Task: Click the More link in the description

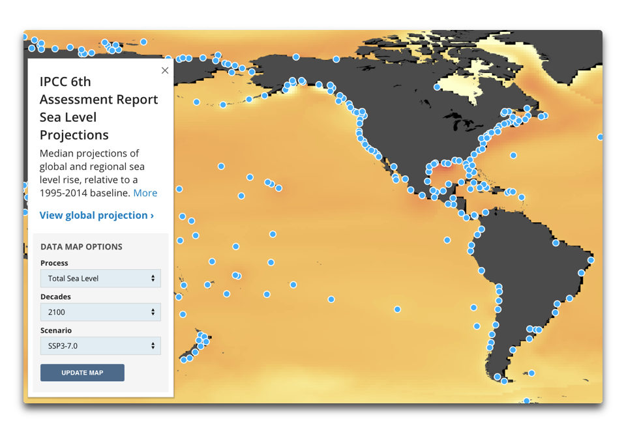Action: [145, 193]
